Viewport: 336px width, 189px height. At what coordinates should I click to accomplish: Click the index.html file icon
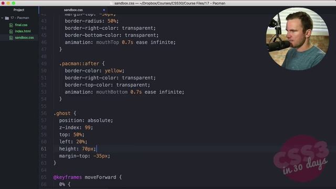pyautogui.click(x=11, y=31)
